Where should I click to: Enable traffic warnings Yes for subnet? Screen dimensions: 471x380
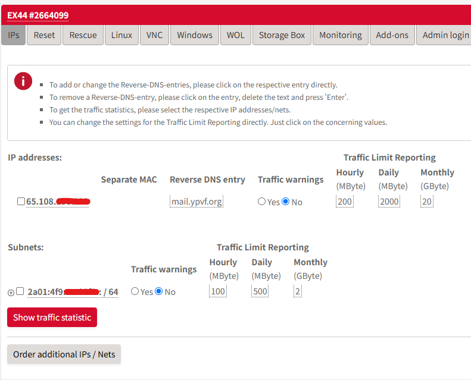pos(135,291)
